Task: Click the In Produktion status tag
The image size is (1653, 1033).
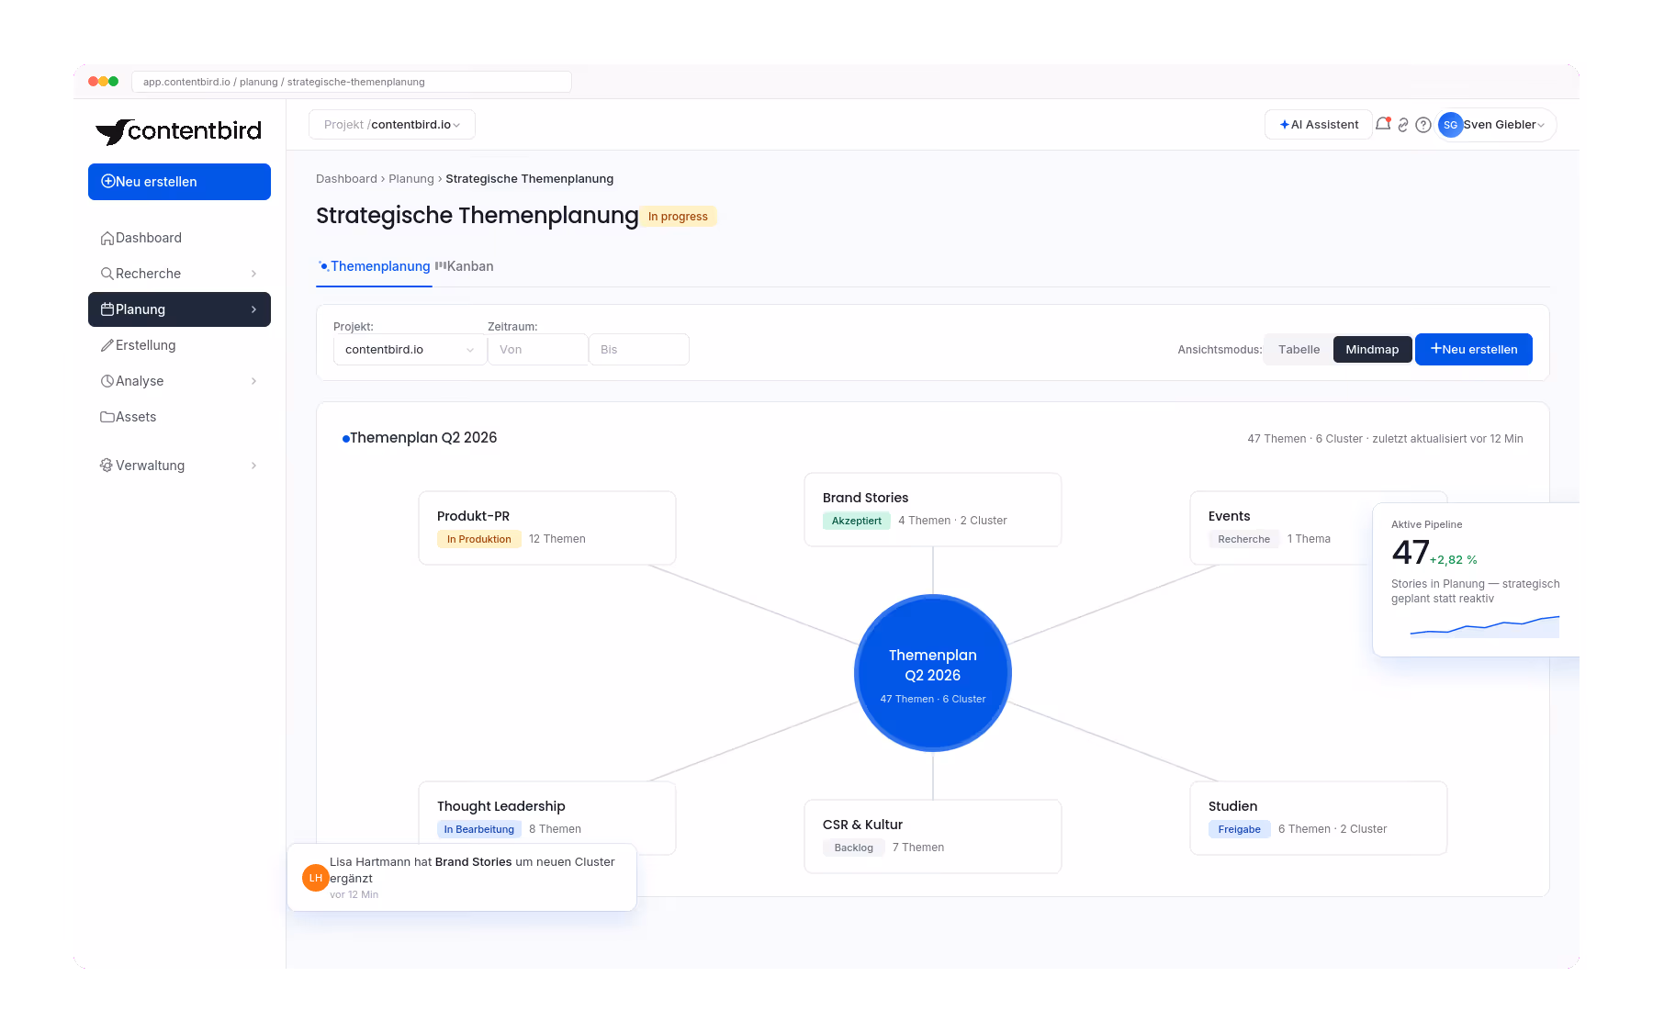Action: 479,539
